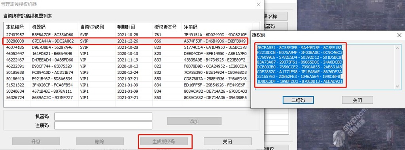Screen dimensions: 405x150
Task: Click the scroll down arrow in 授权码 textbox
Action: [398, 86]
